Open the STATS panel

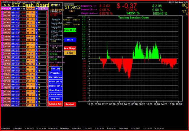tap(70, 40)
